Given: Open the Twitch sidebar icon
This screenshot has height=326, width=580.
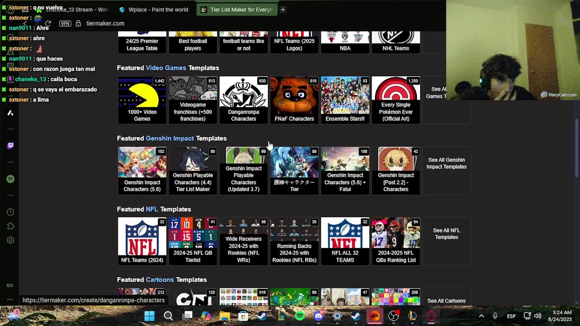Looking at the screenshot, I should [10, 145].
